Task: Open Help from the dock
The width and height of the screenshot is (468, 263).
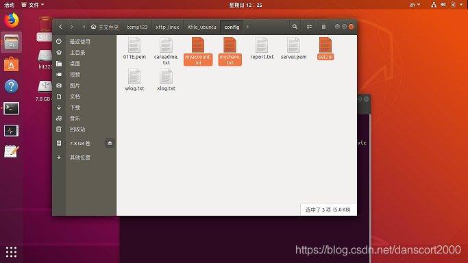Action: (x=12, y=86)
